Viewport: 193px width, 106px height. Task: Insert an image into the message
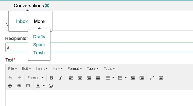click(161, 78)
